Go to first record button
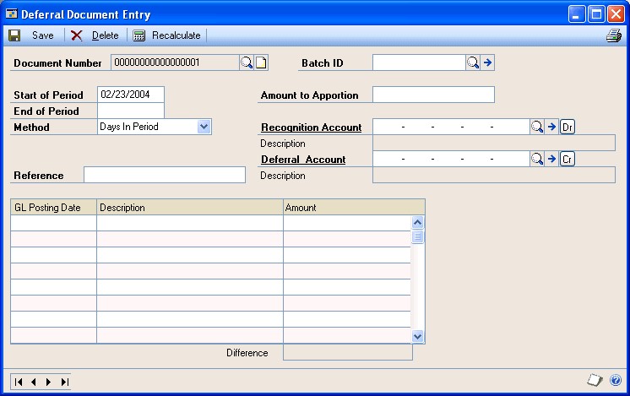The height and width of the screenshot is (396, 630). [19, 382]
